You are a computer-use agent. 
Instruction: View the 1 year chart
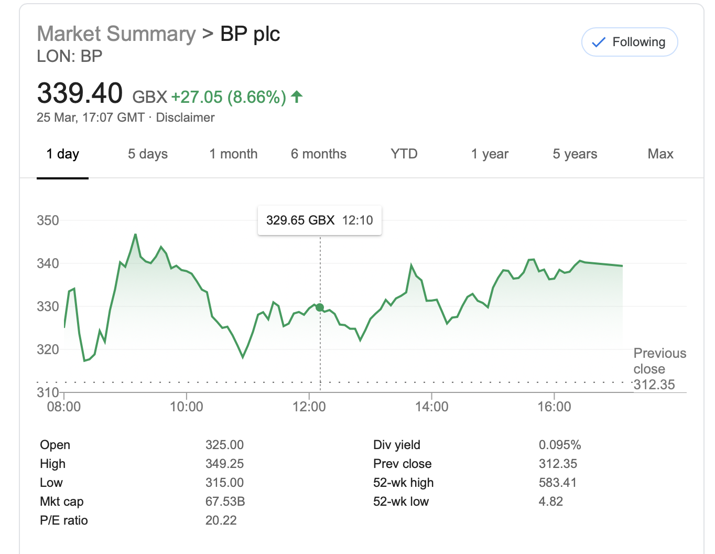[x=490, y=154]
